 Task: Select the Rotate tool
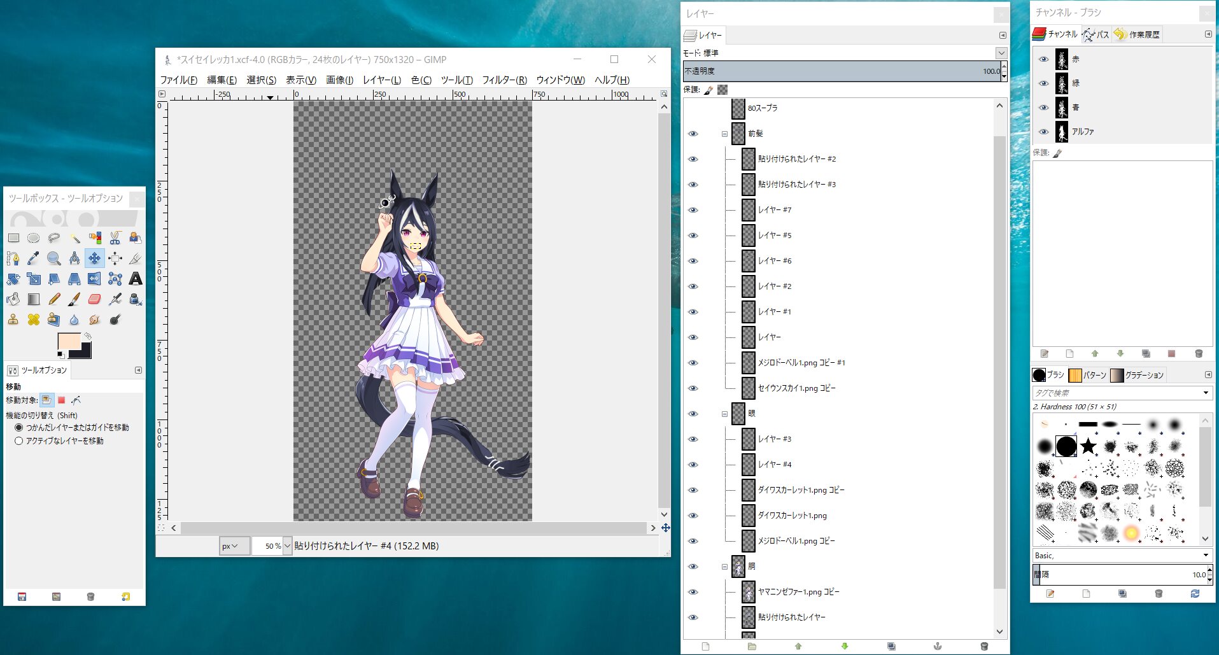pyautogui.click(x=13, y=279)
